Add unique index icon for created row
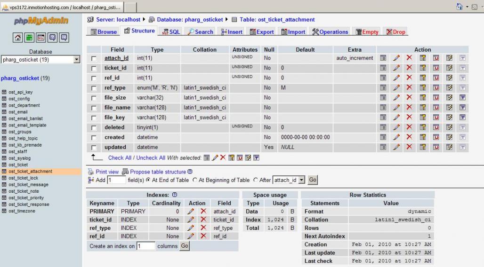 coord(436,137)
